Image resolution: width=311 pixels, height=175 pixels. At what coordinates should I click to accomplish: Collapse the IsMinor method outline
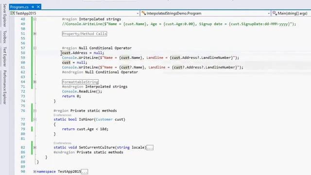pos(35,120)
